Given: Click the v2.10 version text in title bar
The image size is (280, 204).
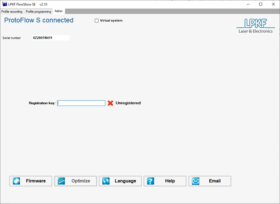Looking at the screenshot, I should (44, 4).
